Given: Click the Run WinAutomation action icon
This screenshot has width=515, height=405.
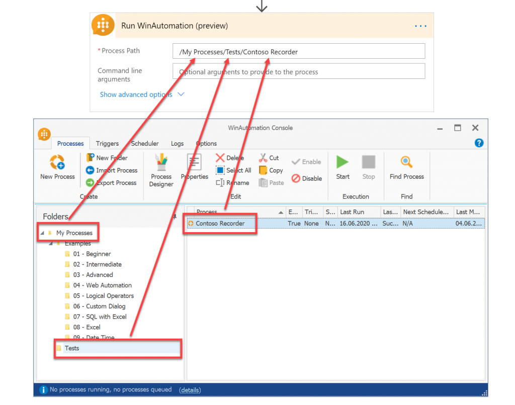Looking at the screenshot, I should coord(103,25).
